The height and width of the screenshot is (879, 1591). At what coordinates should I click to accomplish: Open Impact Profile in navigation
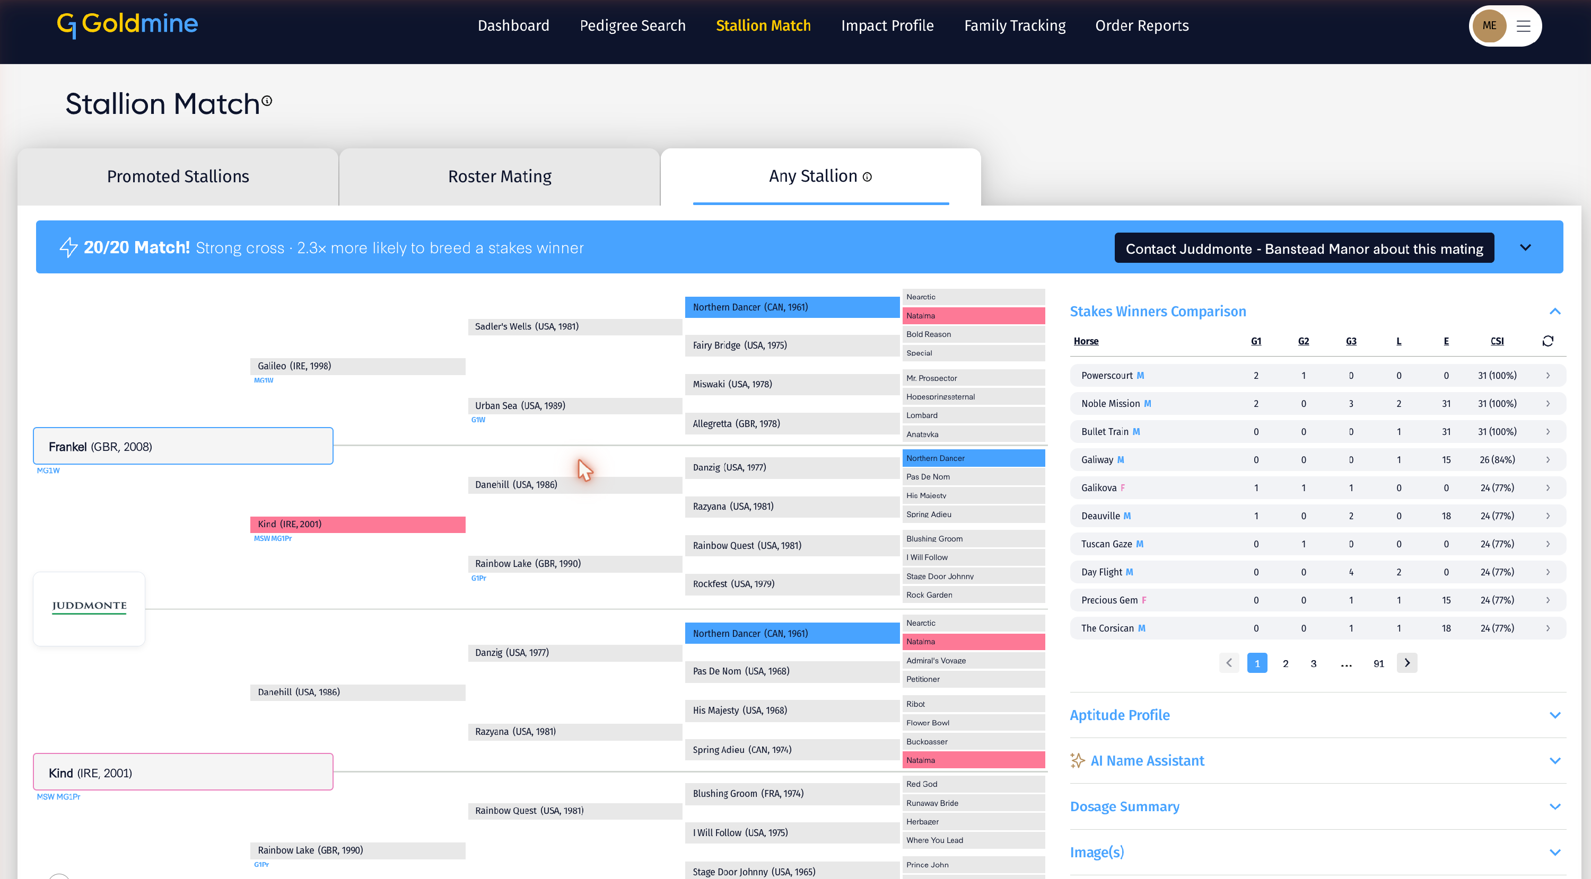[887, 25]
